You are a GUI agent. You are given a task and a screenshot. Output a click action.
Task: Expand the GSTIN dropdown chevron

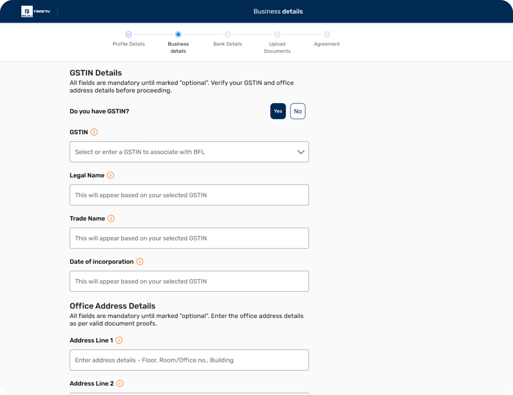(301, 152)
